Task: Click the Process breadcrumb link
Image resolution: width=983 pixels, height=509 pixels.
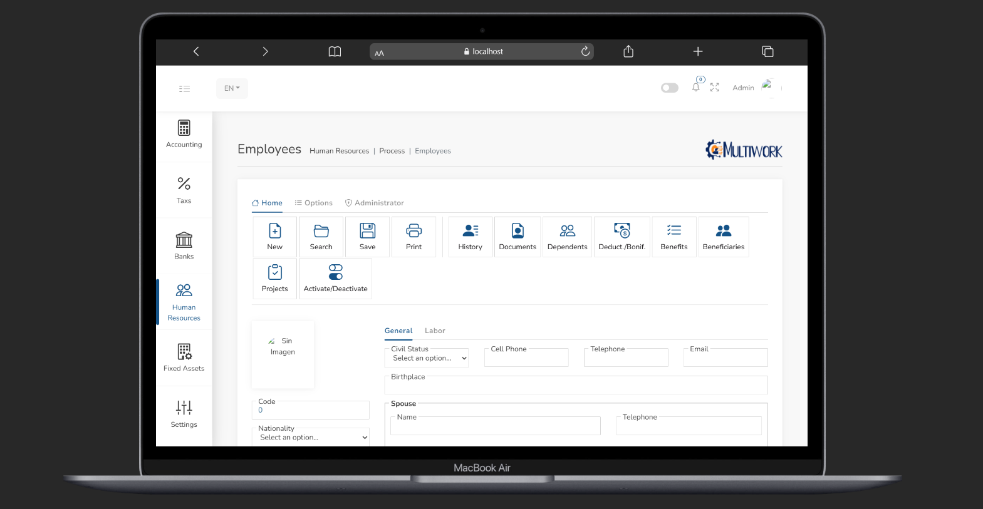Action: coord(392,151)
